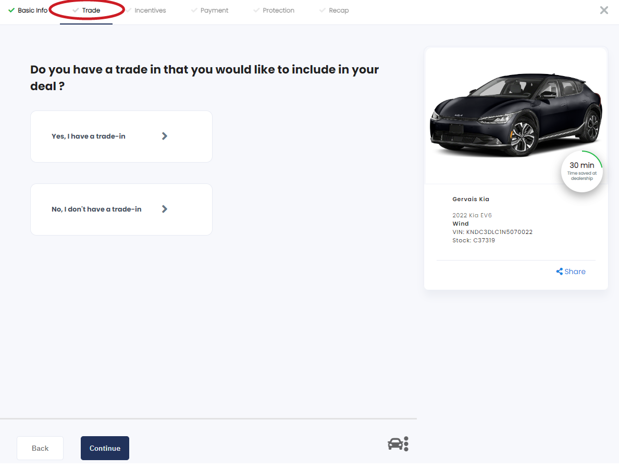The image size is (619, 469).
Task: Click the Stock: C37319 text
Action: [x=473, y=240]
